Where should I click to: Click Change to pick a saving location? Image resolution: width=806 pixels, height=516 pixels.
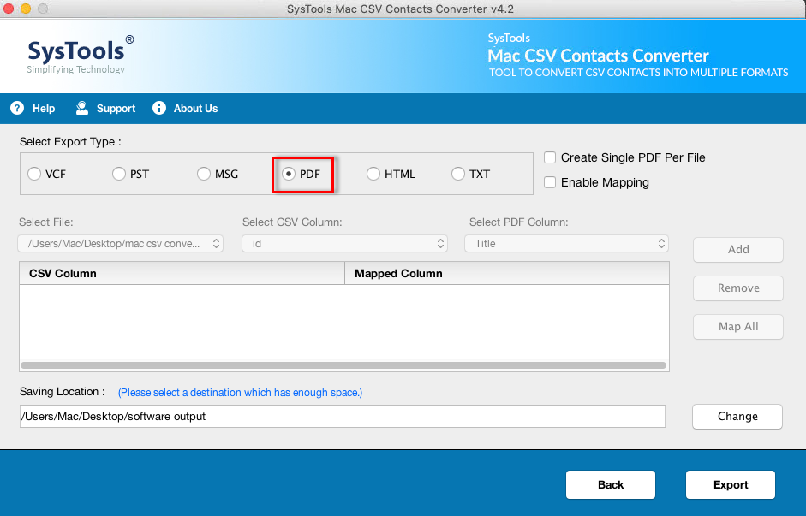[737, 417]
